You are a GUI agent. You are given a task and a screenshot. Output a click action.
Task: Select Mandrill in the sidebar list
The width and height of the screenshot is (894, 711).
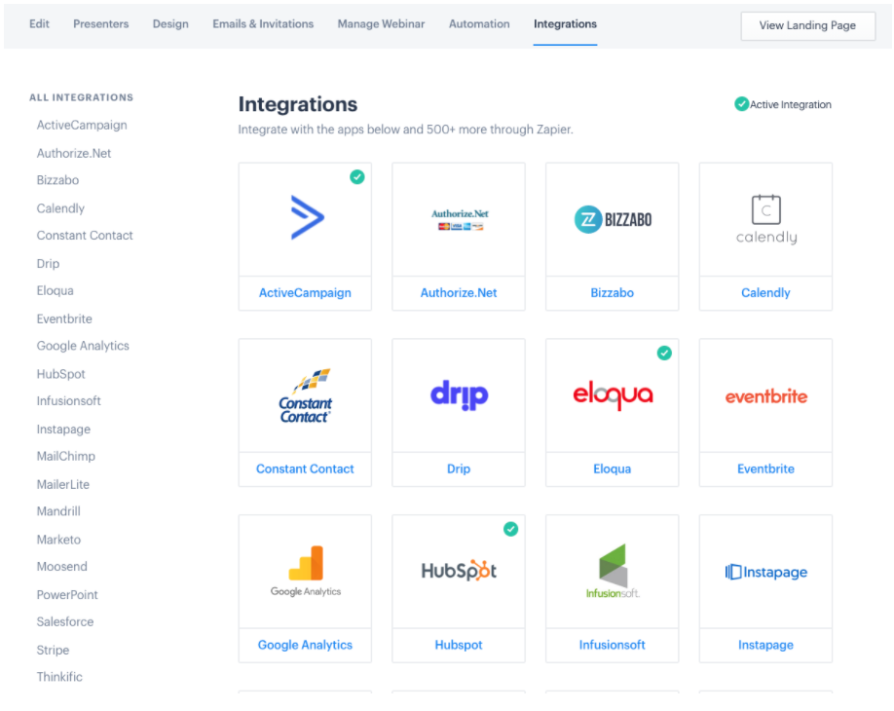(58, 511)
